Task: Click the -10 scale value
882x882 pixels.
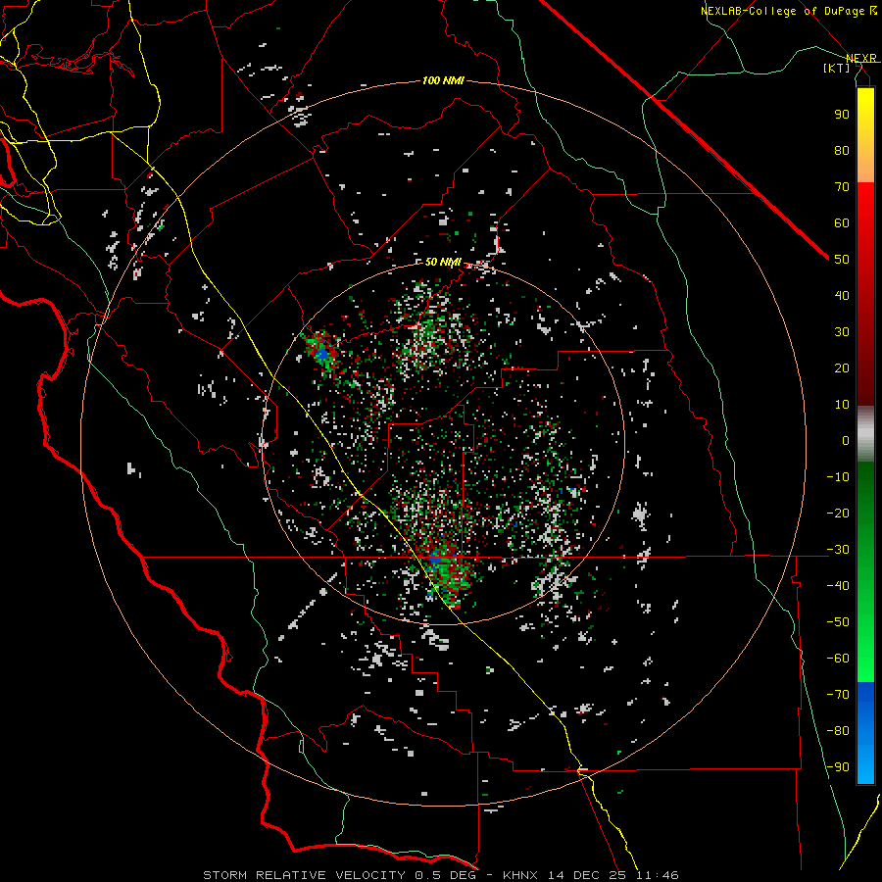Action: (838, 477)
